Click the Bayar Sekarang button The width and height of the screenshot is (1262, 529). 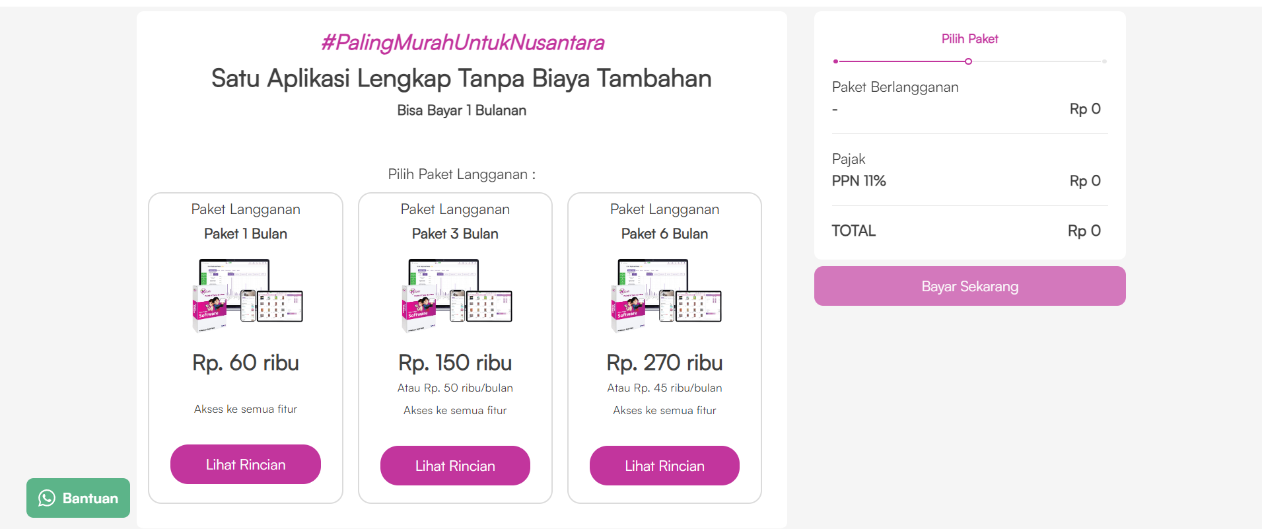(x=969, y=286)
